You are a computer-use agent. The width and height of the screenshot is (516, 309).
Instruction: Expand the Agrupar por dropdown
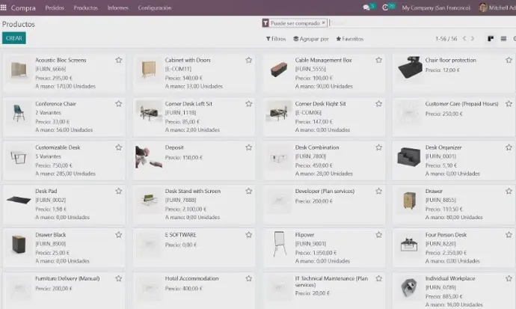pyautogui.click(x=311, y=39)
